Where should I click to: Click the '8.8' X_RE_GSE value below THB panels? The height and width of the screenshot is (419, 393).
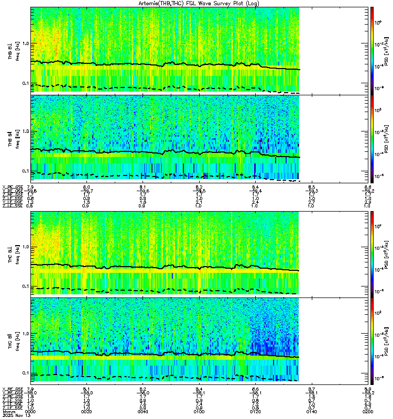368,187
